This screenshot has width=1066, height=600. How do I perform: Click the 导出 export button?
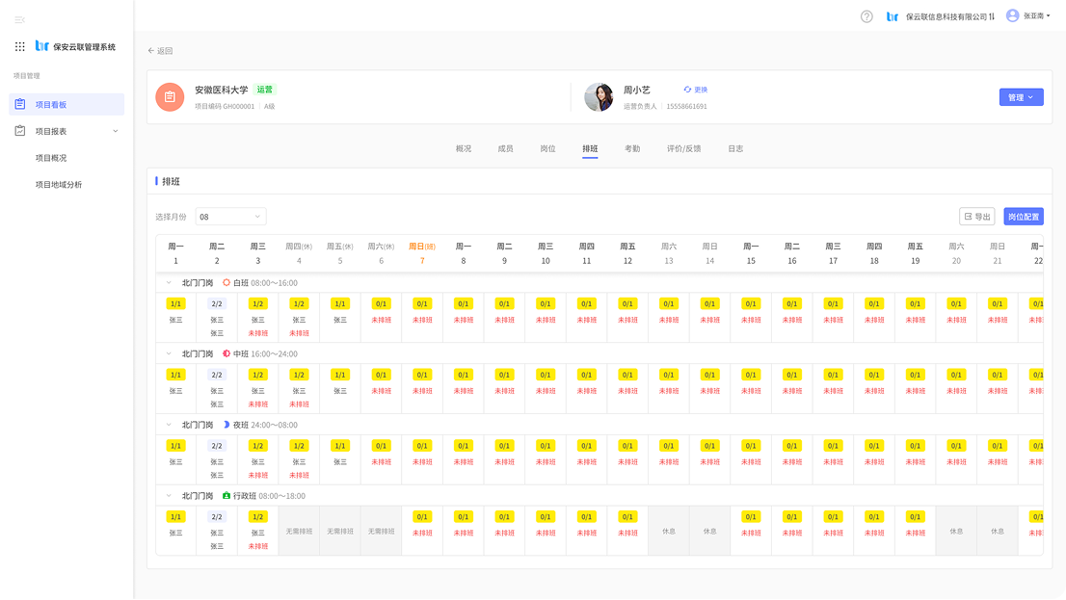[x=976, y=217]
